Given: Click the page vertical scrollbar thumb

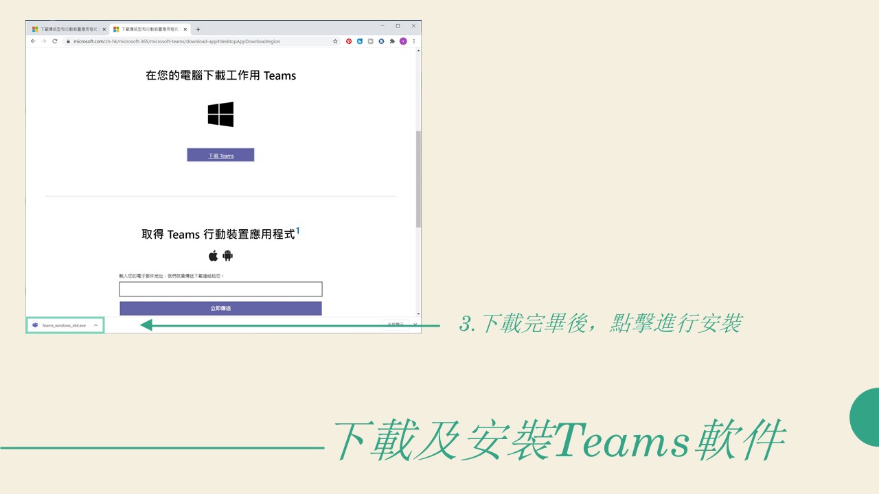Looking at the screenshot, I should (418, 179).
